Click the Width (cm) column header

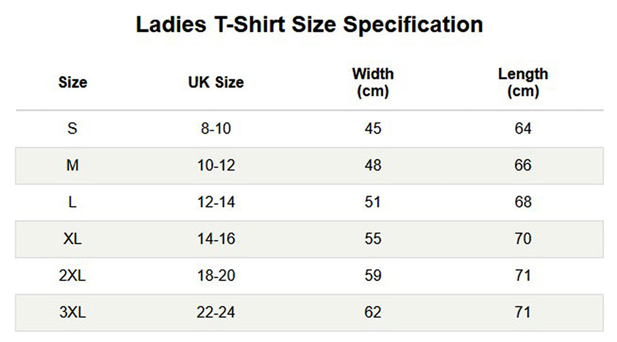(x=372, y=83)
